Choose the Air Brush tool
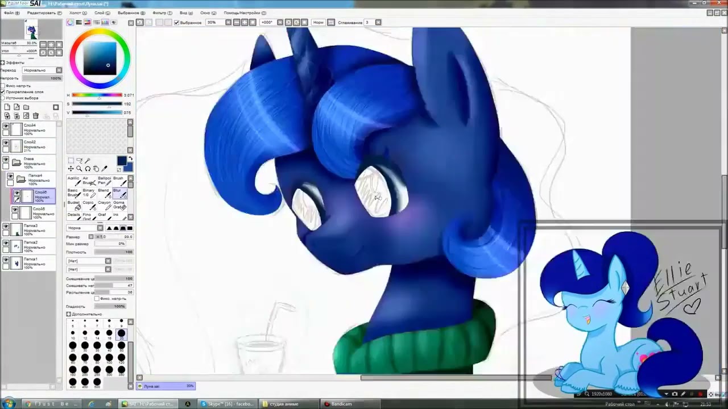 (89, 181)
